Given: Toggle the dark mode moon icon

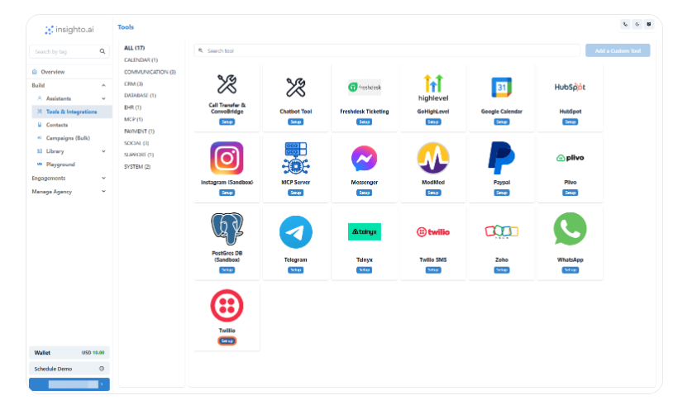Looking at the screenshot, I should point(637,24).
